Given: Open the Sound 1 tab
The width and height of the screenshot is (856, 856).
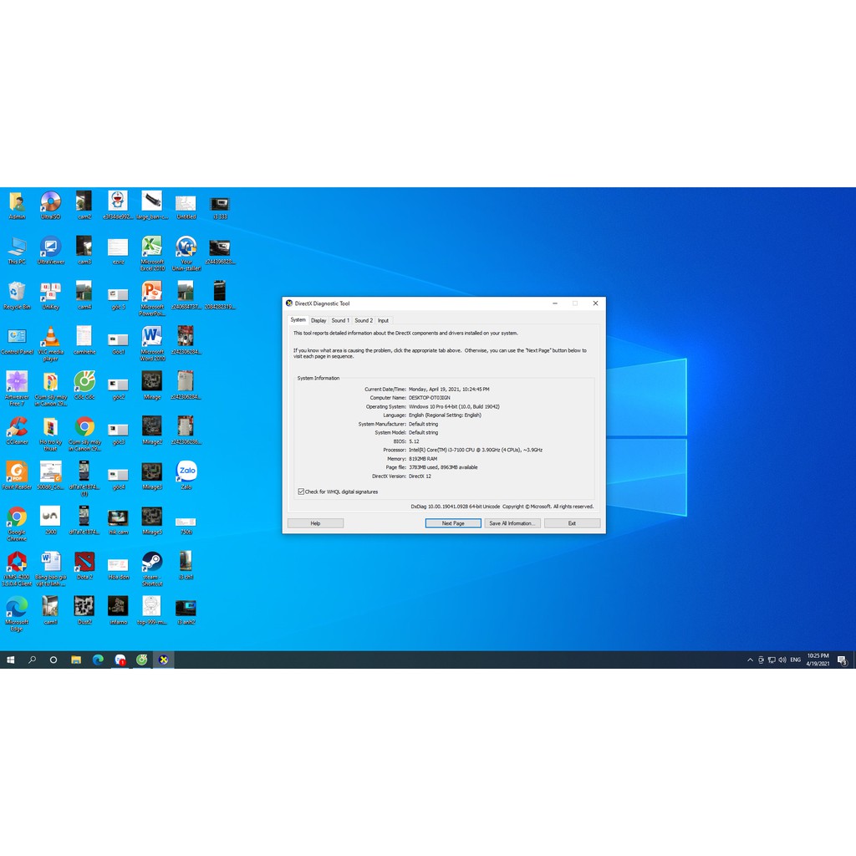Looking at the screenshot, I should click(340, 321).
